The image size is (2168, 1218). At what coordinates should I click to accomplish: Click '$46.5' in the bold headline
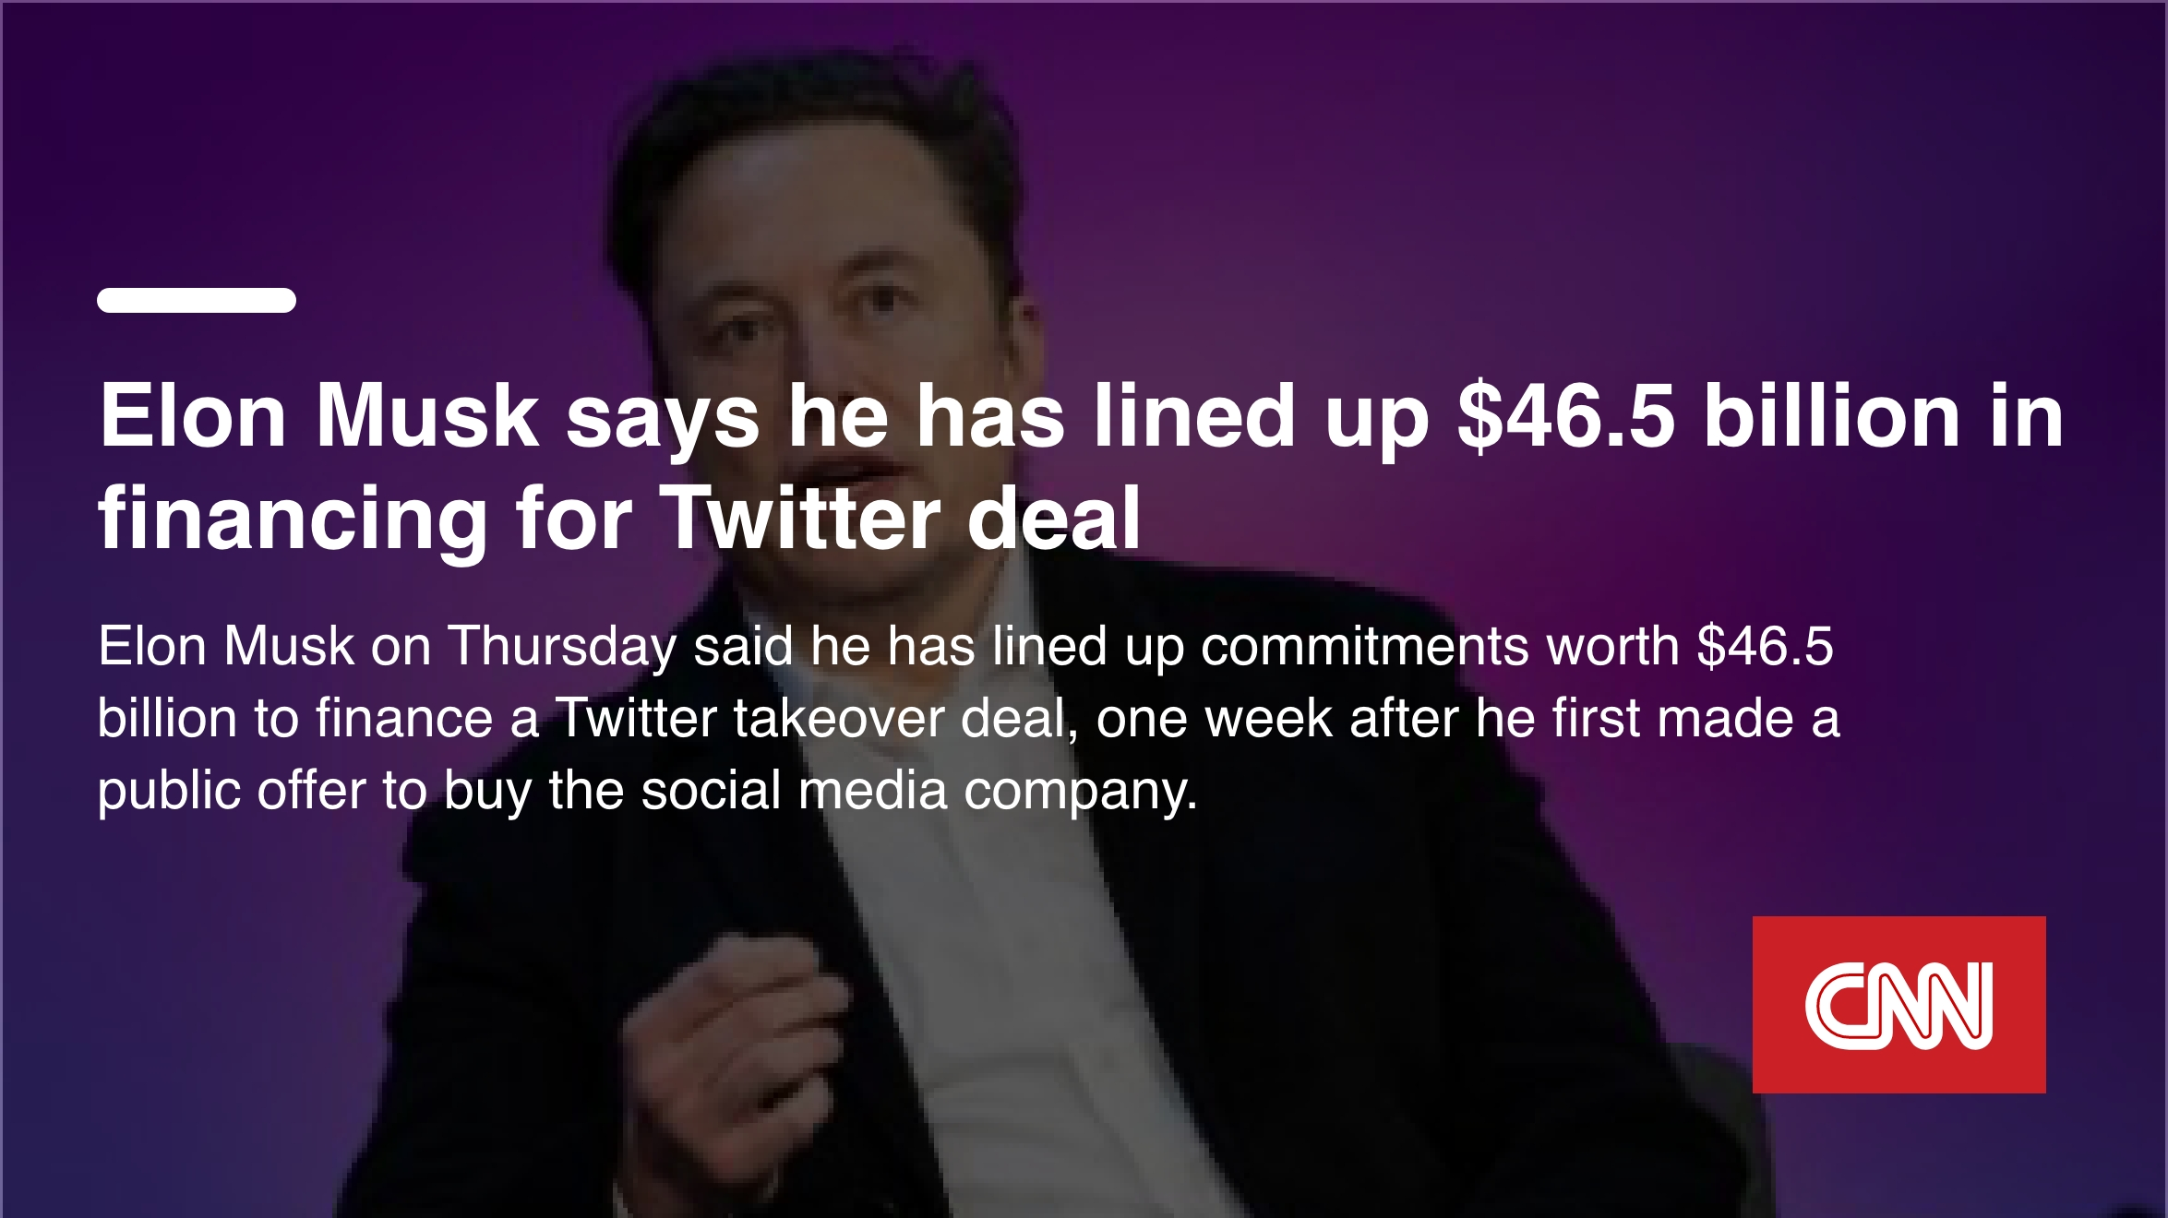[1565, 417]
